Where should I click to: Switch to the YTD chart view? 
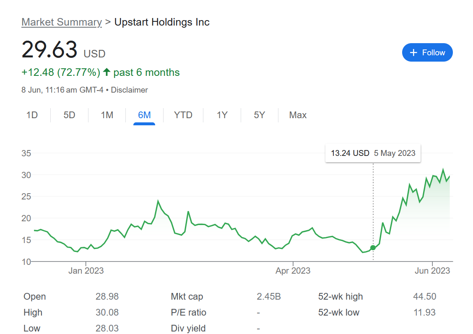(183, 115)
